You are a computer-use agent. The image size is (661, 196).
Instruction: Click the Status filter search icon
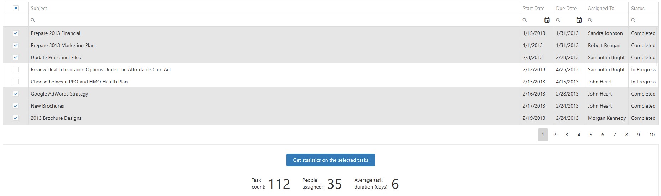[633, 20]
